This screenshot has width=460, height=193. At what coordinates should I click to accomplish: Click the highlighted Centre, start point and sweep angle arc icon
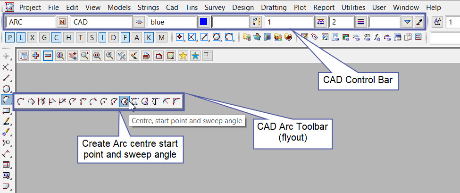click(x=125, y=102)
